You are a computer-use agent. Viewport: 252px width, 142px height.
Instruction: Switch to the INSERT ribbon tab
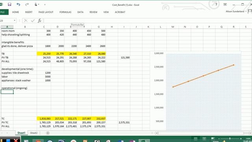29,12
